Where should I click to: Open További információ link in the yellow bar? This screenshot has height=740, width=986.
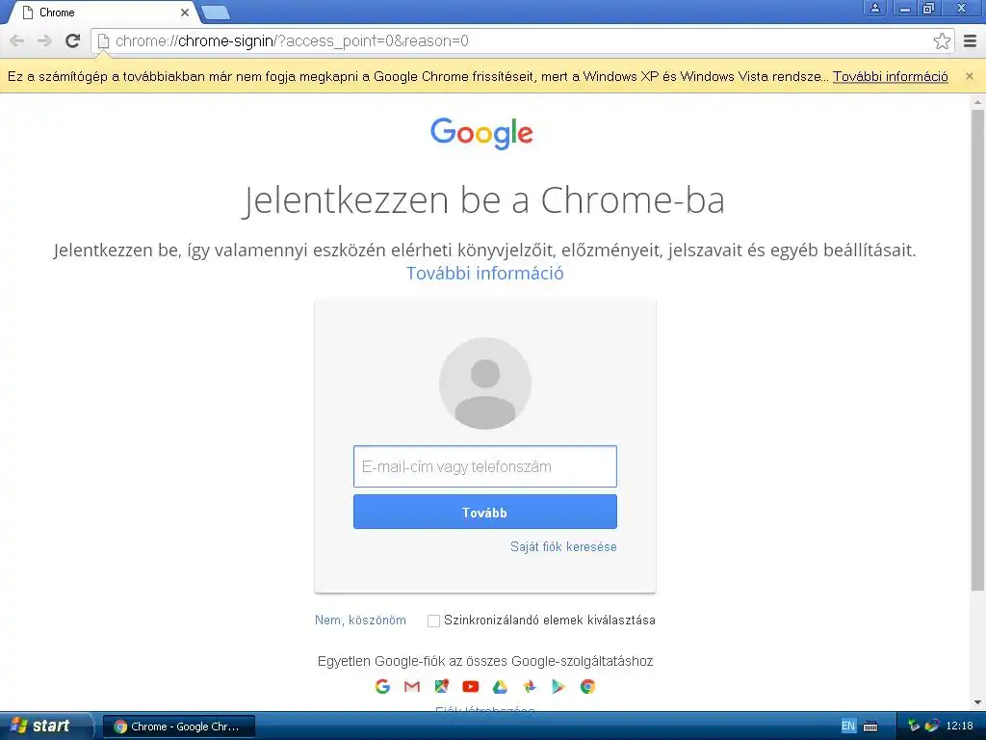891,76
